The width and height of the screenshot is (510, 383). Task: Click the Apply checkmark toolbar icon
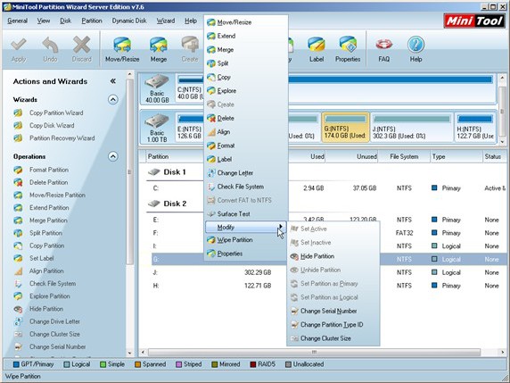pyautogui.click(x=19, y=45)
